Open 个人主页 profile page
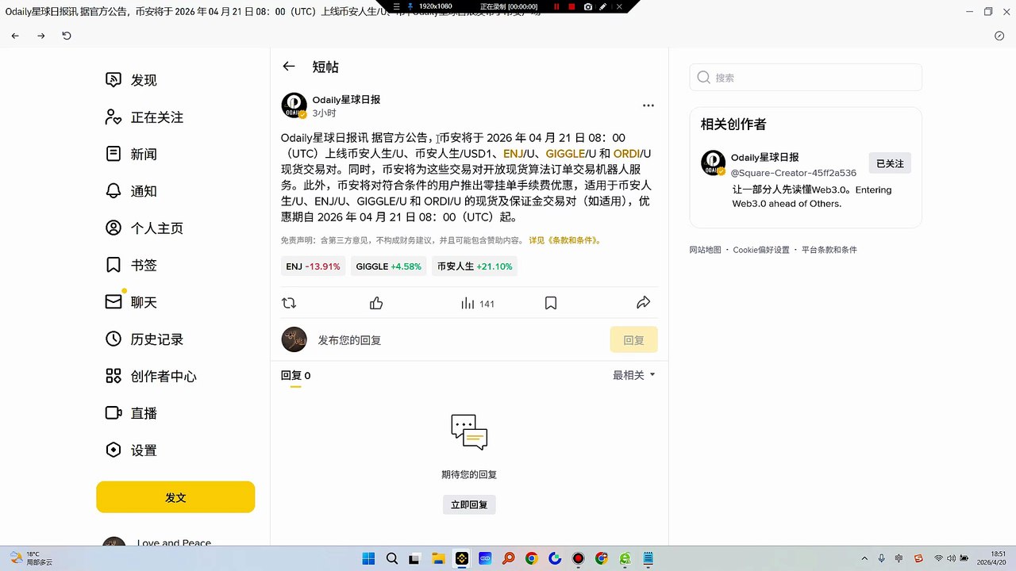This screenshot has height=571, width=1016. click(x=144, y=228)
